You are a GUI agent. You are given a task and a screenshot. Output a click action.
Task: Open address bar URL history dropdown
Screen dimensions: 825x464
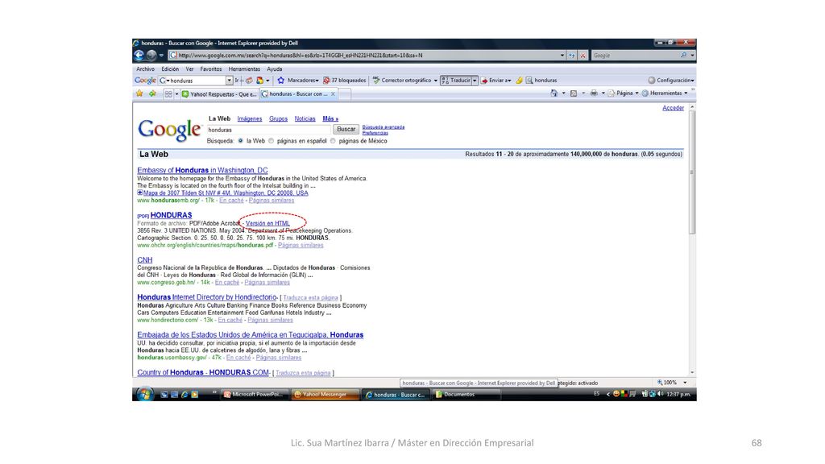coord(562,56)
